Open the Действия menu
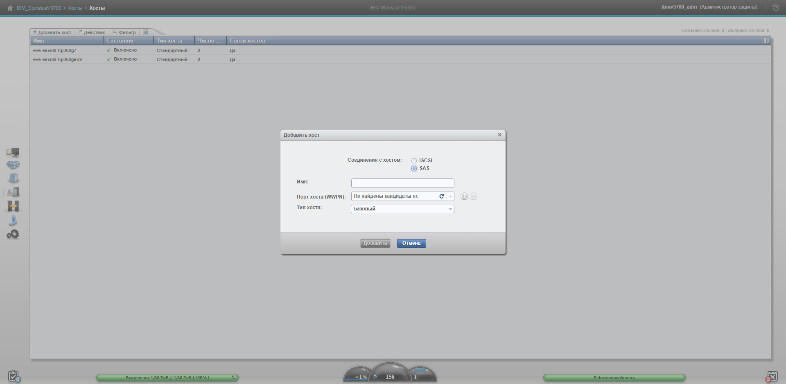 (92, 32)
